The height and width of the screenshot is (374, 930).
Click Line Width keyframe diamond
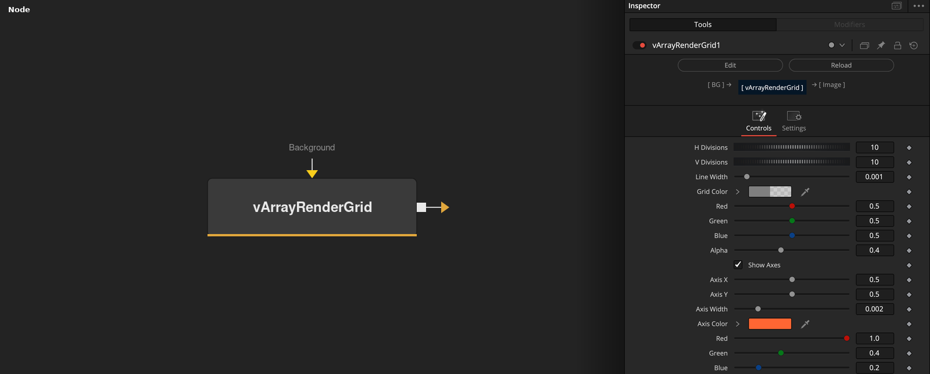click(x=909, y=177)
